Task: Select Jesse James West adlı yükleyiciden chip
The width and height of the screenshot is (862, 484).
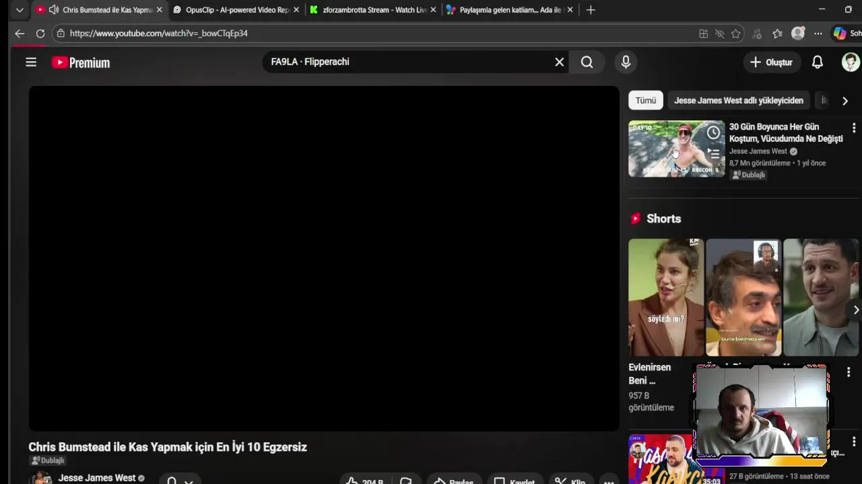Action: point(739,101)
